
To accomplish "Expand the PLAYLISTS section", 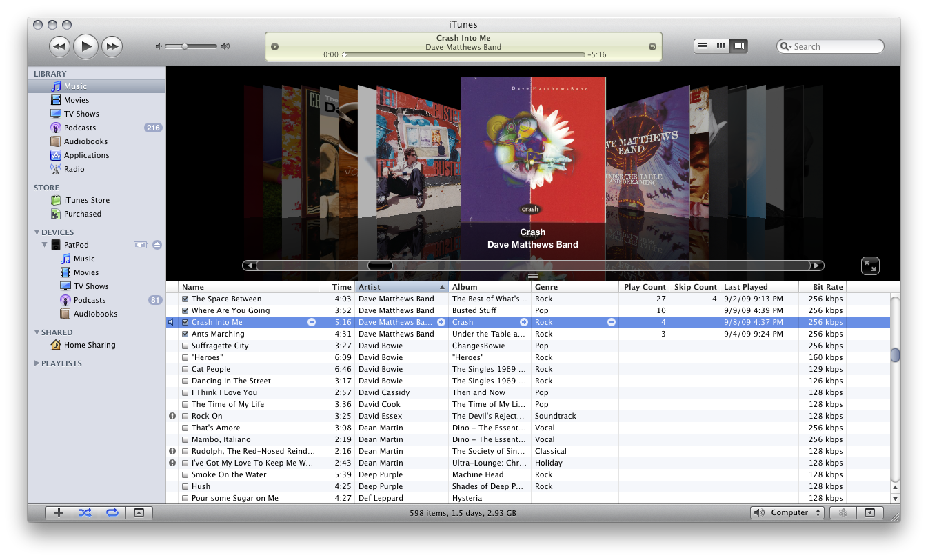I will coord(37,363).
